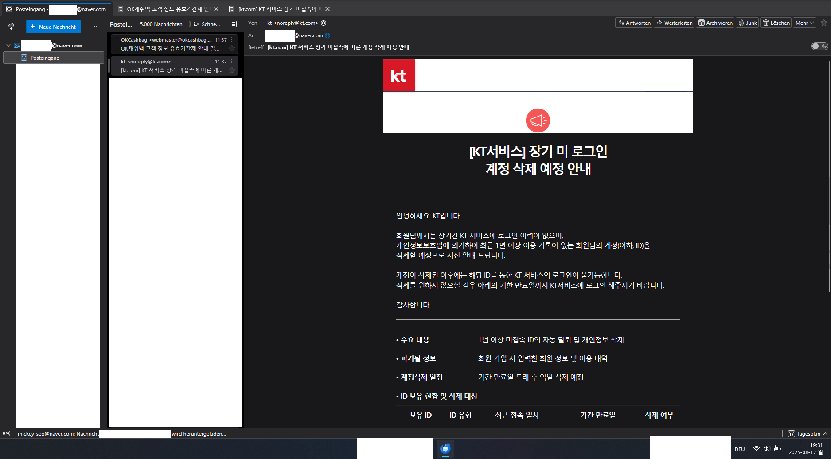Collapse the naver.com account folder tree
This screenshot has height=459, width=831.
click(x=8, y=45)
